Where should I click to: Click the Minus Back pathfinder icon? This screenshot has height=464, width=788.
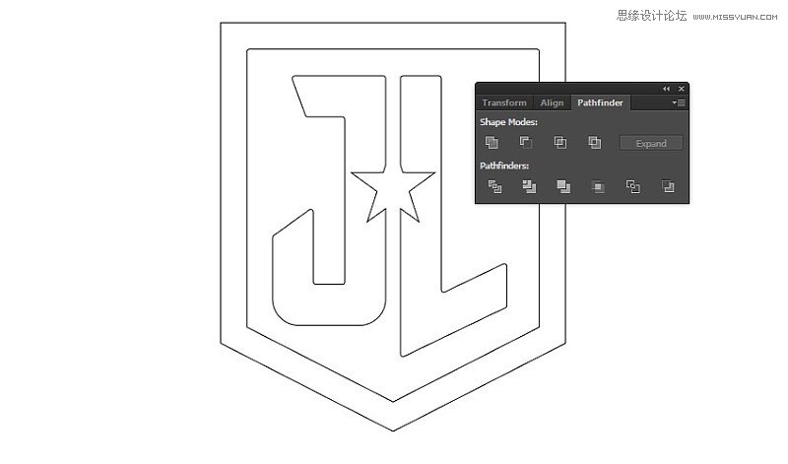click(668, 187)
